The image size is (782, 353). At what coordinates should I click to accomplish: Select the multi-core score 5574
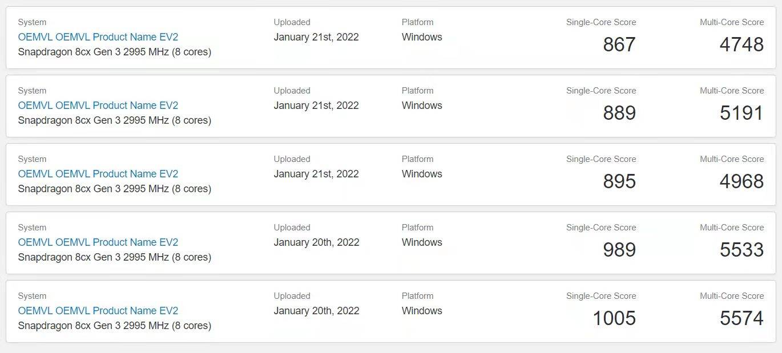pyautogui.click(x=742, y=318)
